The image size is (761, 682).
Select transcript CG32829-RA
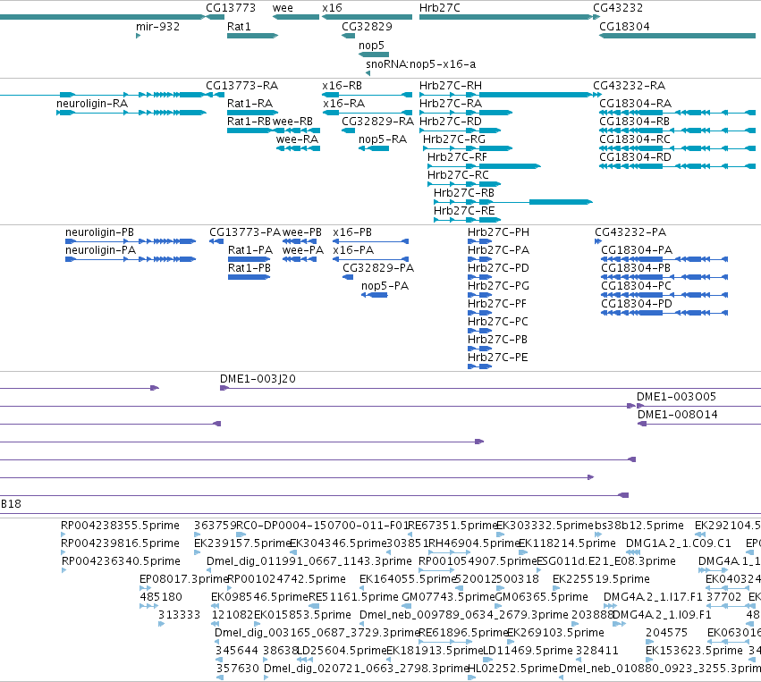coord(377,122)
